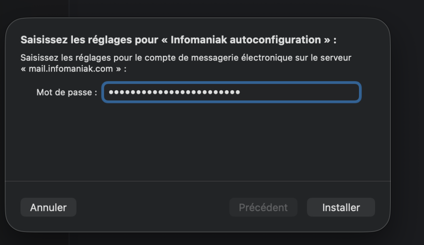The image size is (424, 245).
Task: Click the bold dialog heading text
Action: tap(178, 40)
